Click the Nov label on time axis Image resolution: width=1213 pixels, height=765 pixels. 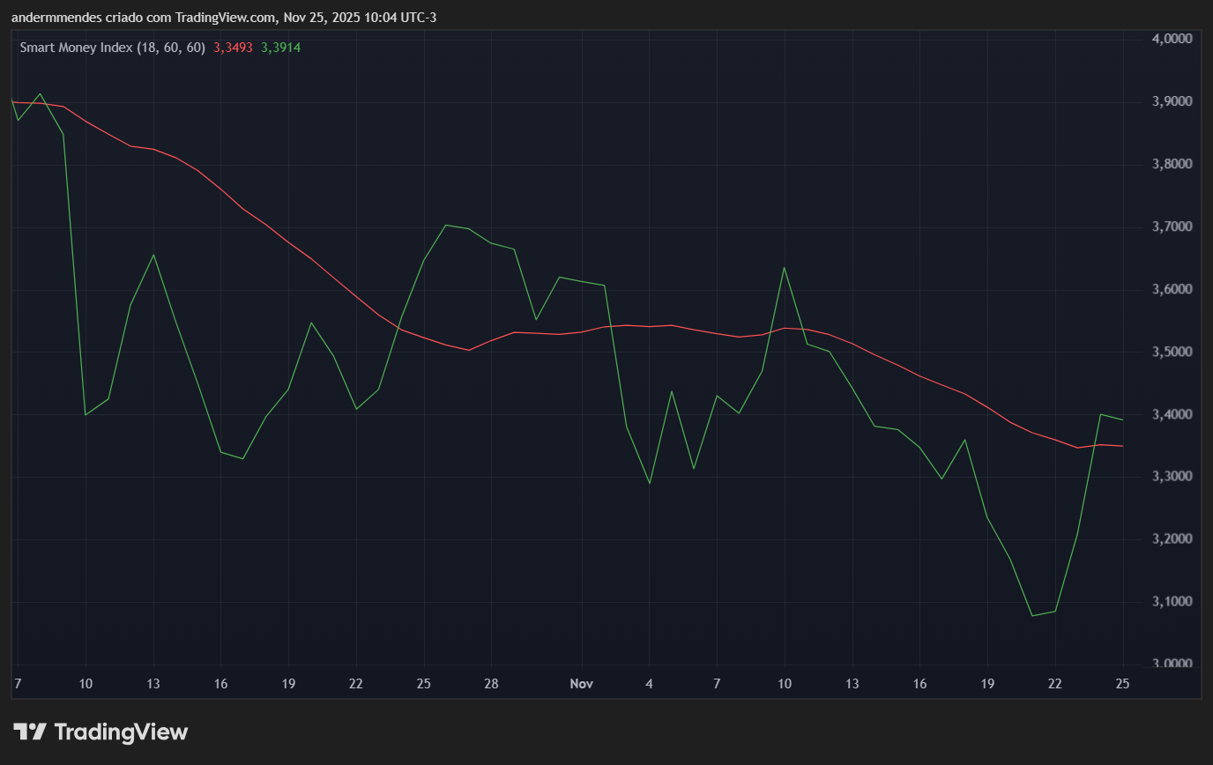tap(581, 683)
